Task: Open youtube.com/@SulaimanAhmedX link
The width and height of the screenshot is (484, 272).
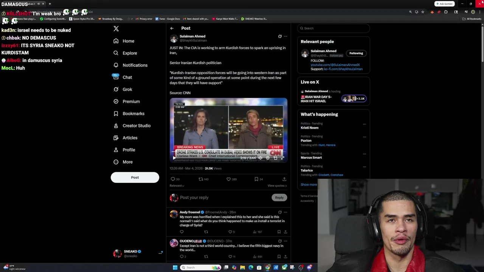Action: pyautogui.click(x=335, y=65)
